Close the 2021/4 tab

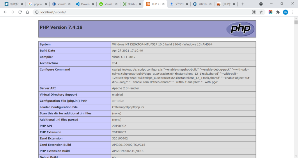210,4
